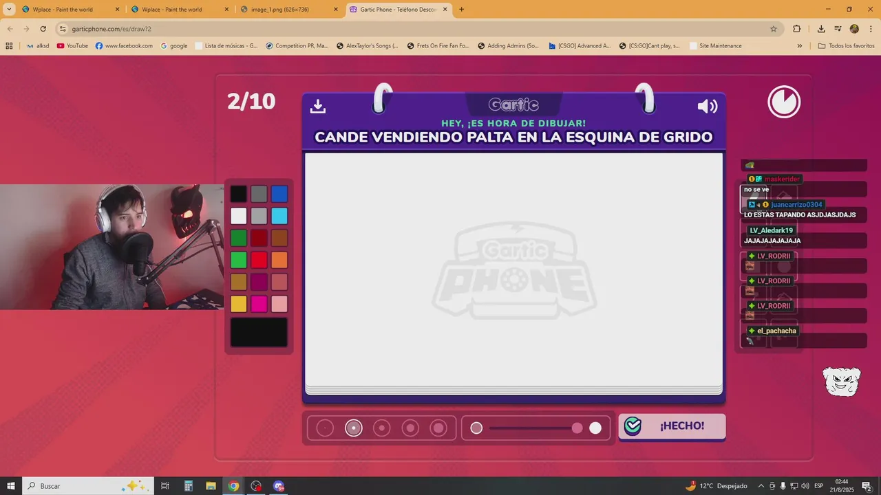Select the largest brush size
The image size is (881, 495).
click(x=438, y=428)
